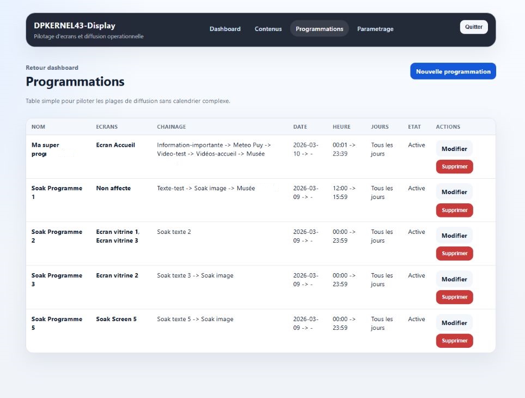This screenshot has height=398, width=525.
Task: Click the NOM column header
Action: pos(38,127)
